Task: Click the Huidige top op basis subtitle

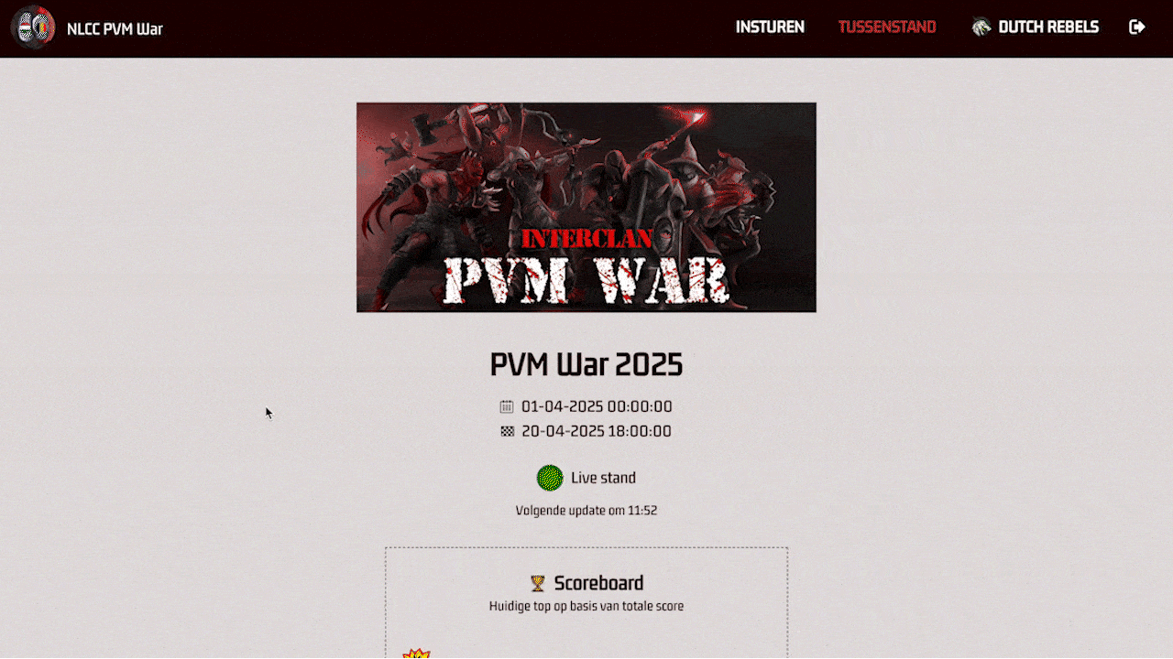Action: 586,606
